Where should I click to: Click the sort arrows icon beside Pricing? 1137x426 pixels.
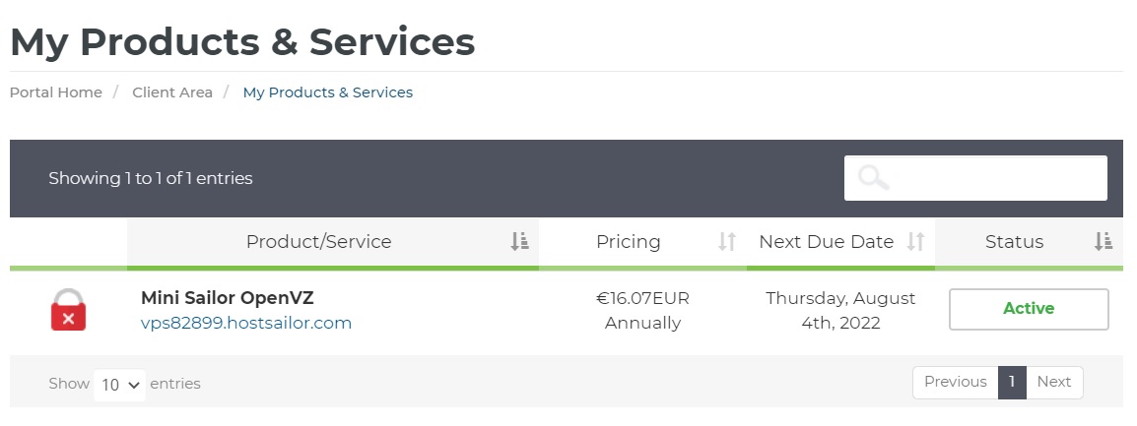pyautogui.click(x=727, y=242)
